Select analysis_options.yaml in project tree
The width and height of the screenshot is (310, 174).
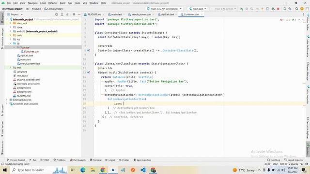[28, 80]
